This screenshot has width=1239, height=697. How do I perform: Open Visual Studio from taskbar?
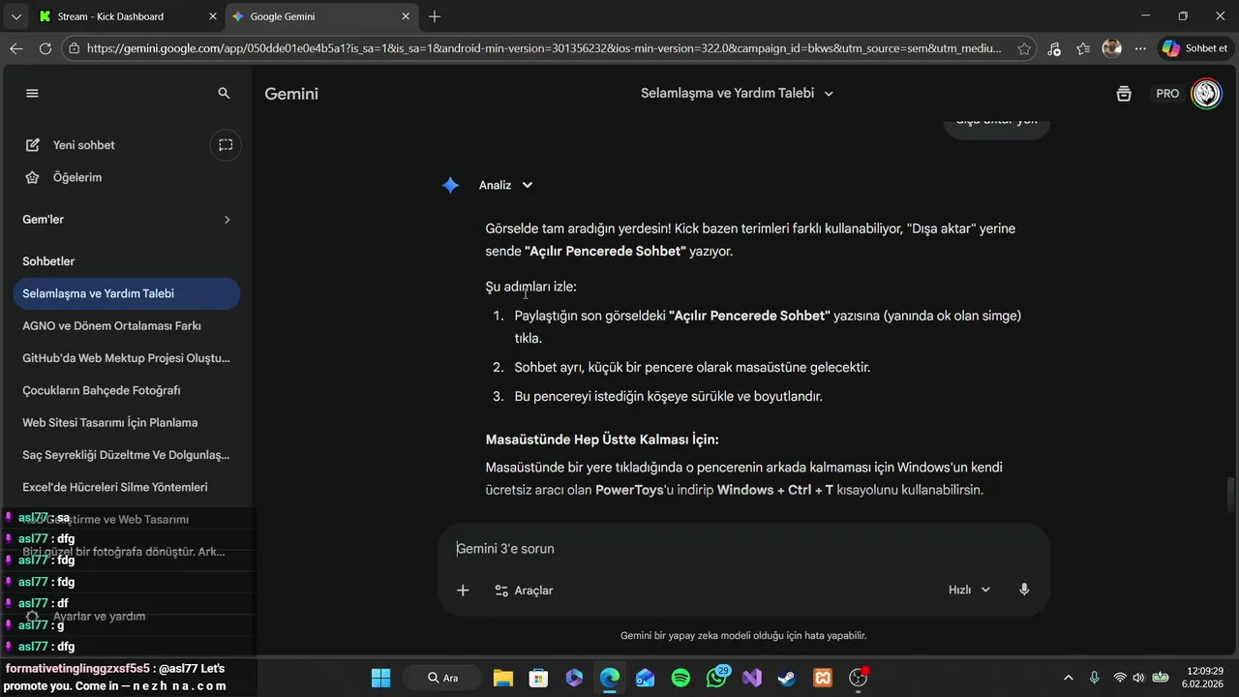[x=752, y=678]
